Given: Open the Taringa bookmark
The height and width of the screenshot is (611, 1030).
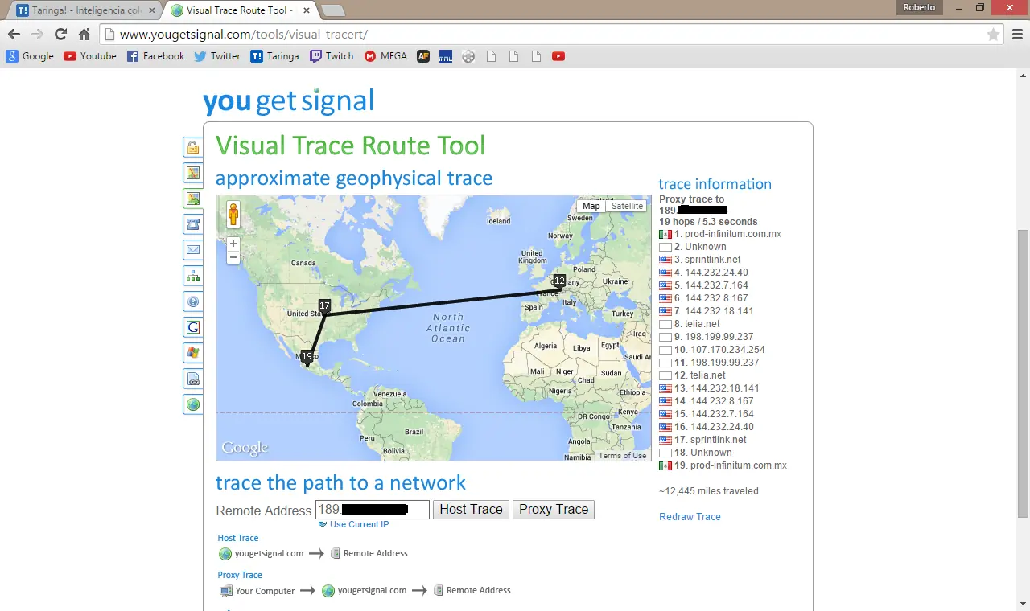Looking at the screenshot, I should coord(274,56).
